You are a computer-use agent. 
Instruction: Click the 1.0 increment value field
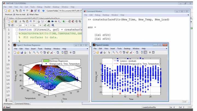(x=22, y=25)
